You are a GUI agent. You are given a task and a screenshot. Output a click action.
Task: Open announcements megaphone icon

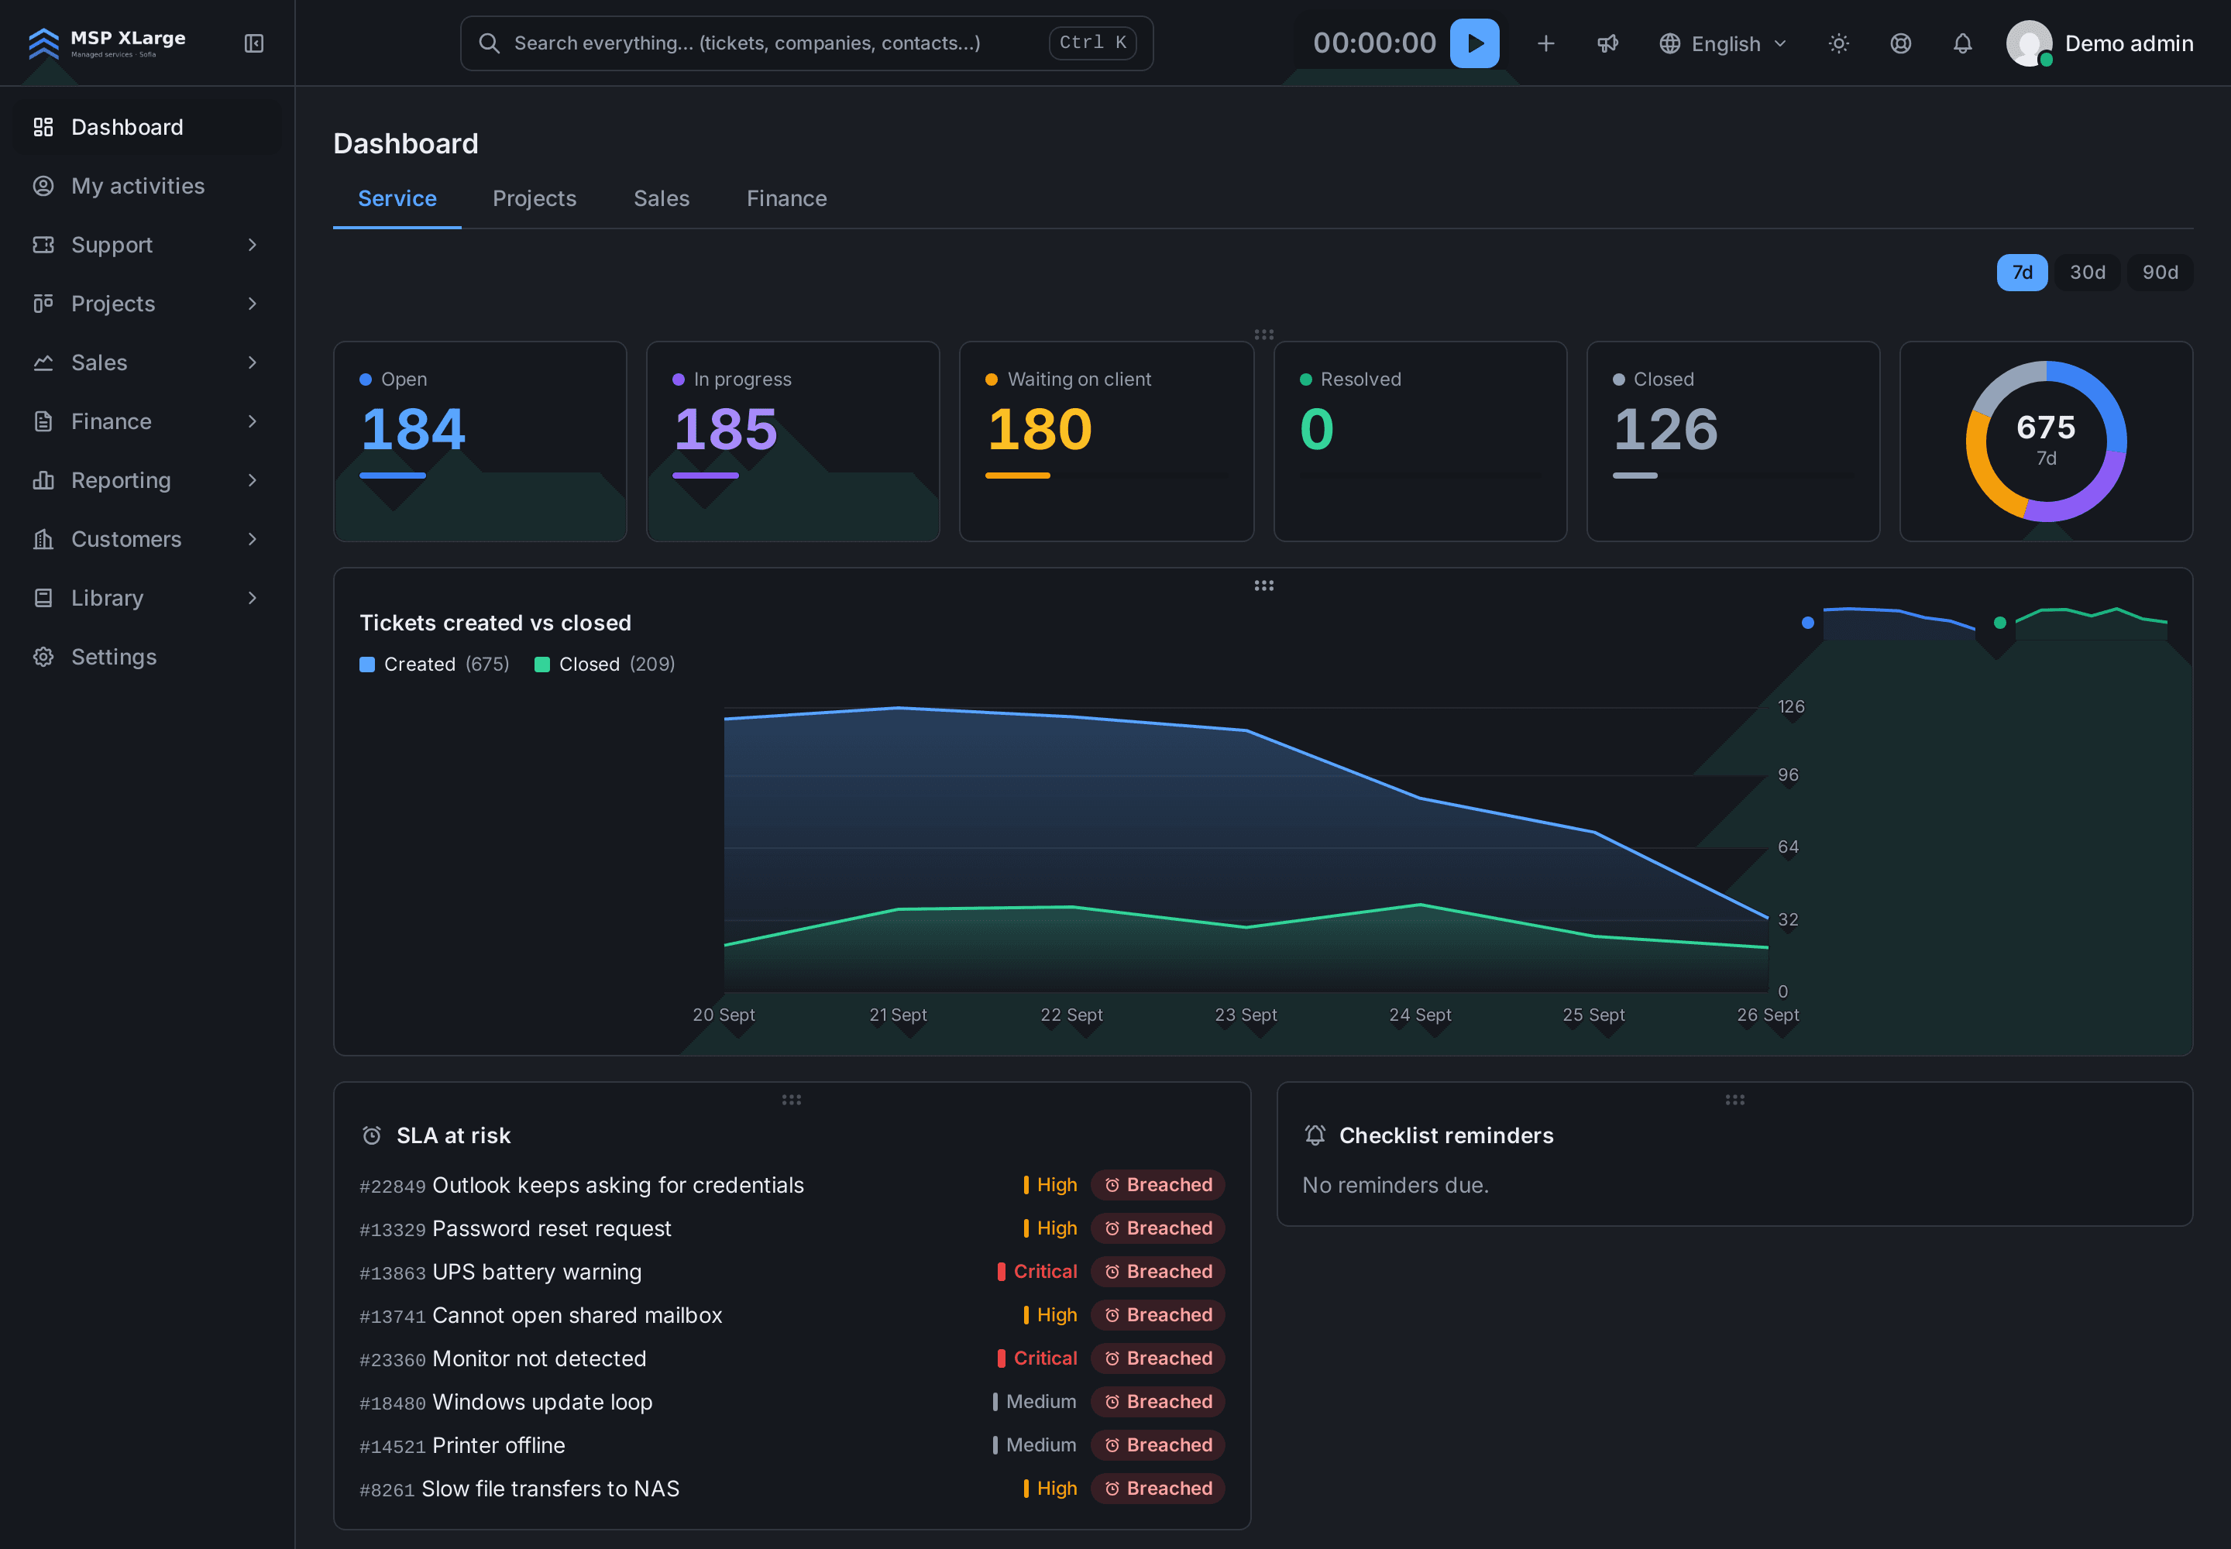point(1607,43)
